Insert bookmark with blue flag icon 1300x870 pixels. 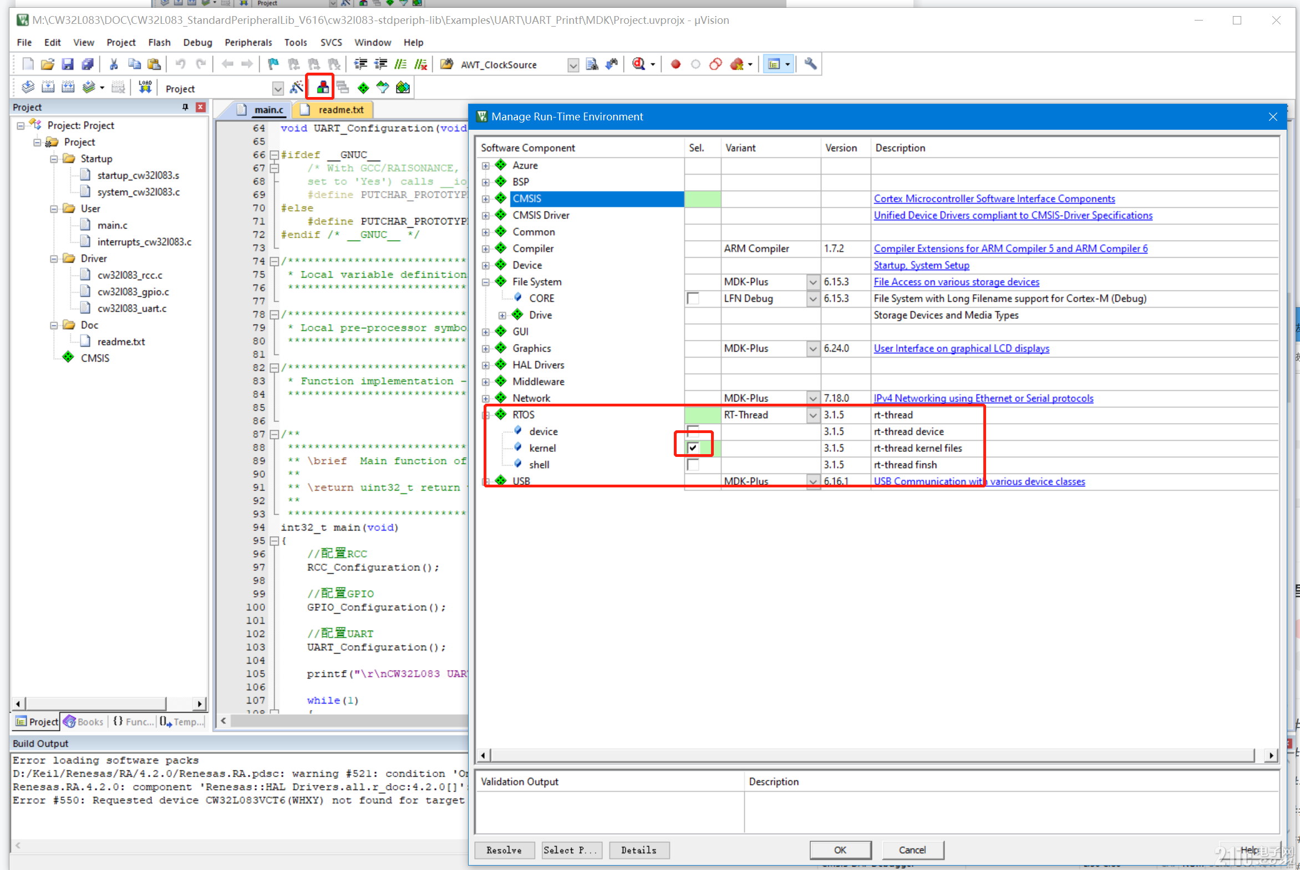[x=273, y=64]
